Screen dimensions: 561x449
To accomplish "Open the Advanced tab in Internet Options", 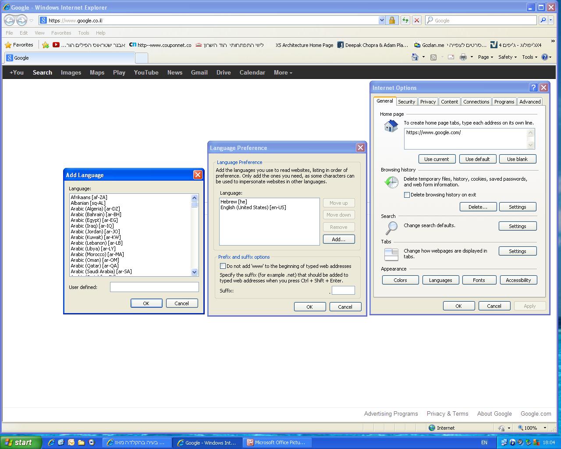I will (530, 102).
